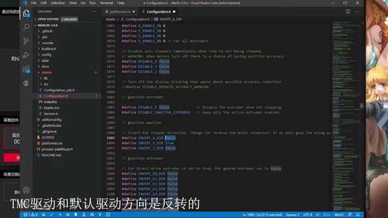
Task: Click the editor vertical scrollbar thumb
Action: pyautogui.click(x=362, y=106)
